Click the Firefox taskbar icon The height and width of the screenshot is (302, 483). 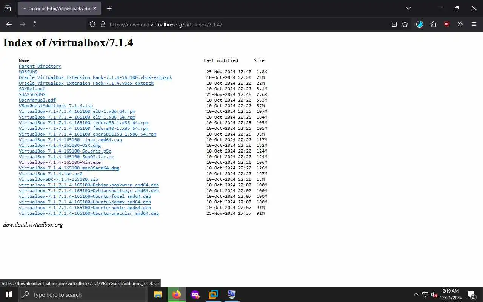pyautogui.click(x=177, y=294)
